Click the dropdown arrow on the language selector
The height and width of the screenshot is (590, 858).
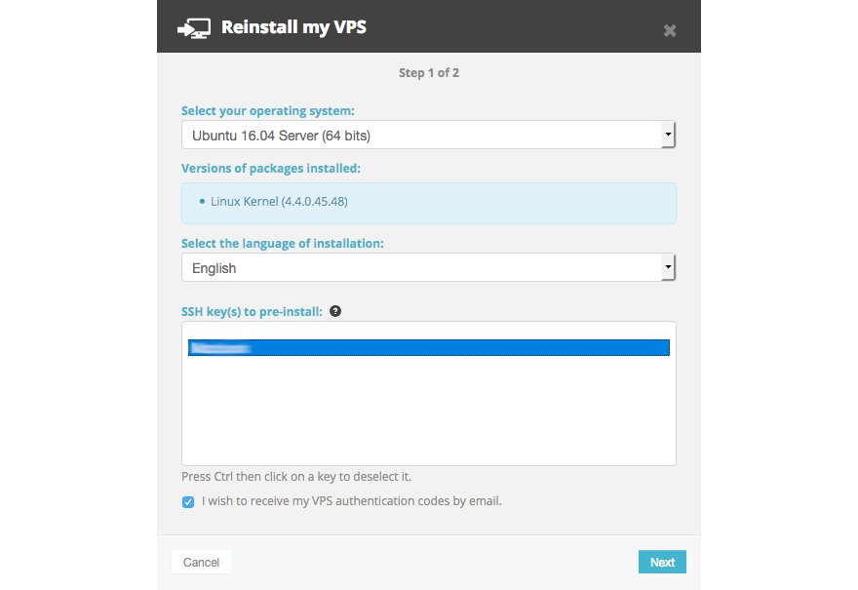pyautogui.click(x=668, y=267)
